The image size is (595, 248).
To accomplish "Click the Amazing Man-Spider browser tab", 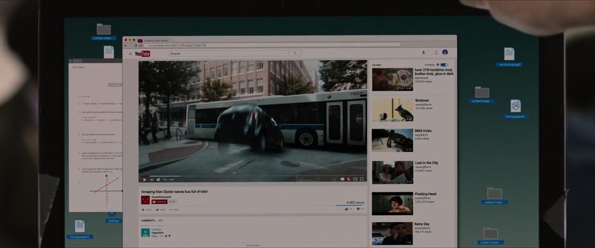I will pyautogui.click(x=154, y=40).
